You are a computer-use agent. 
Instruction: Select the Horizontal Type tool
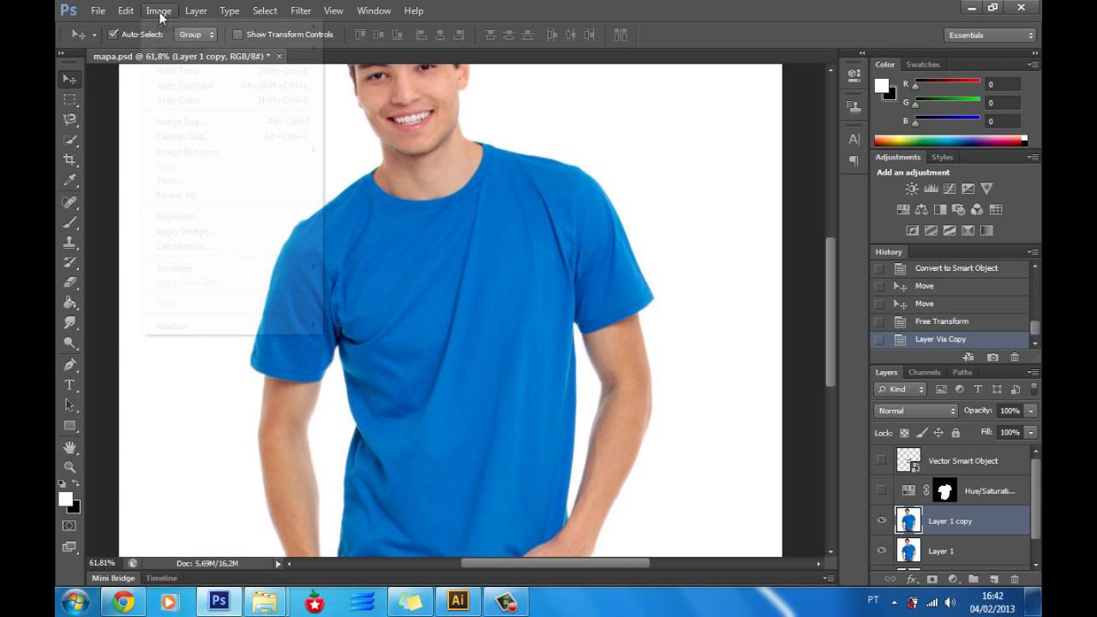[70, 385]
